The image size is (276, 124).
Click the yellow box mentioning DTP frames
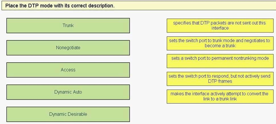(220, 79)
